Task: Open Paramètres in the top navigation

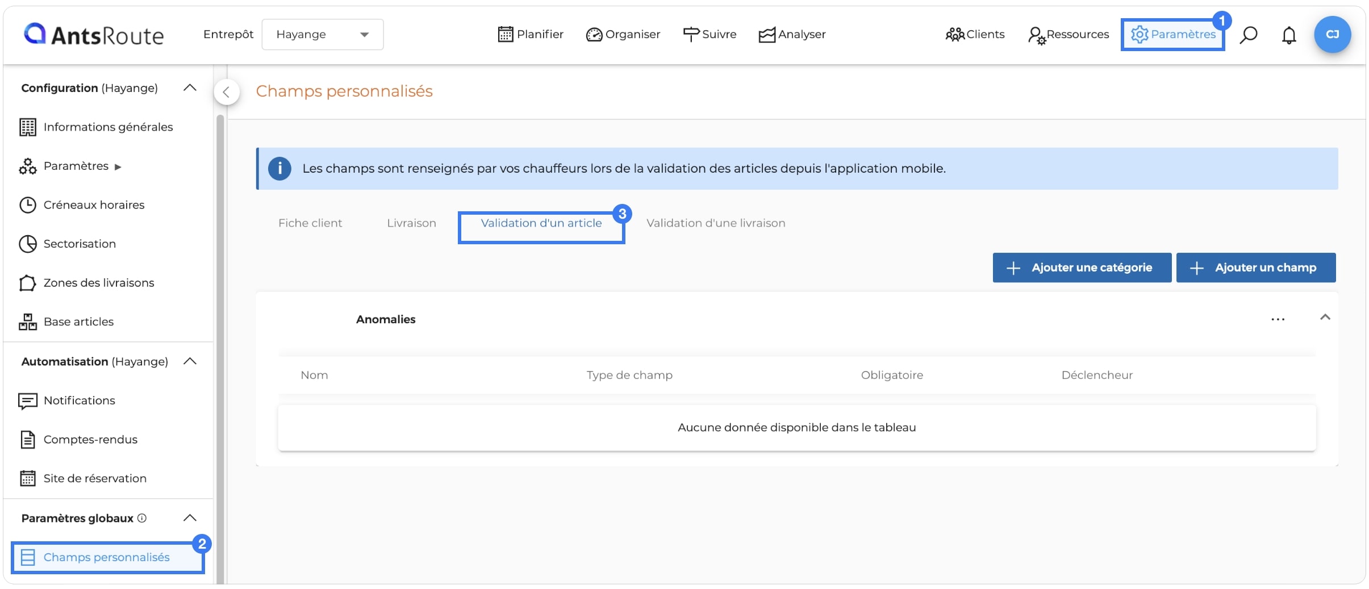Action: pos(1173,34)
